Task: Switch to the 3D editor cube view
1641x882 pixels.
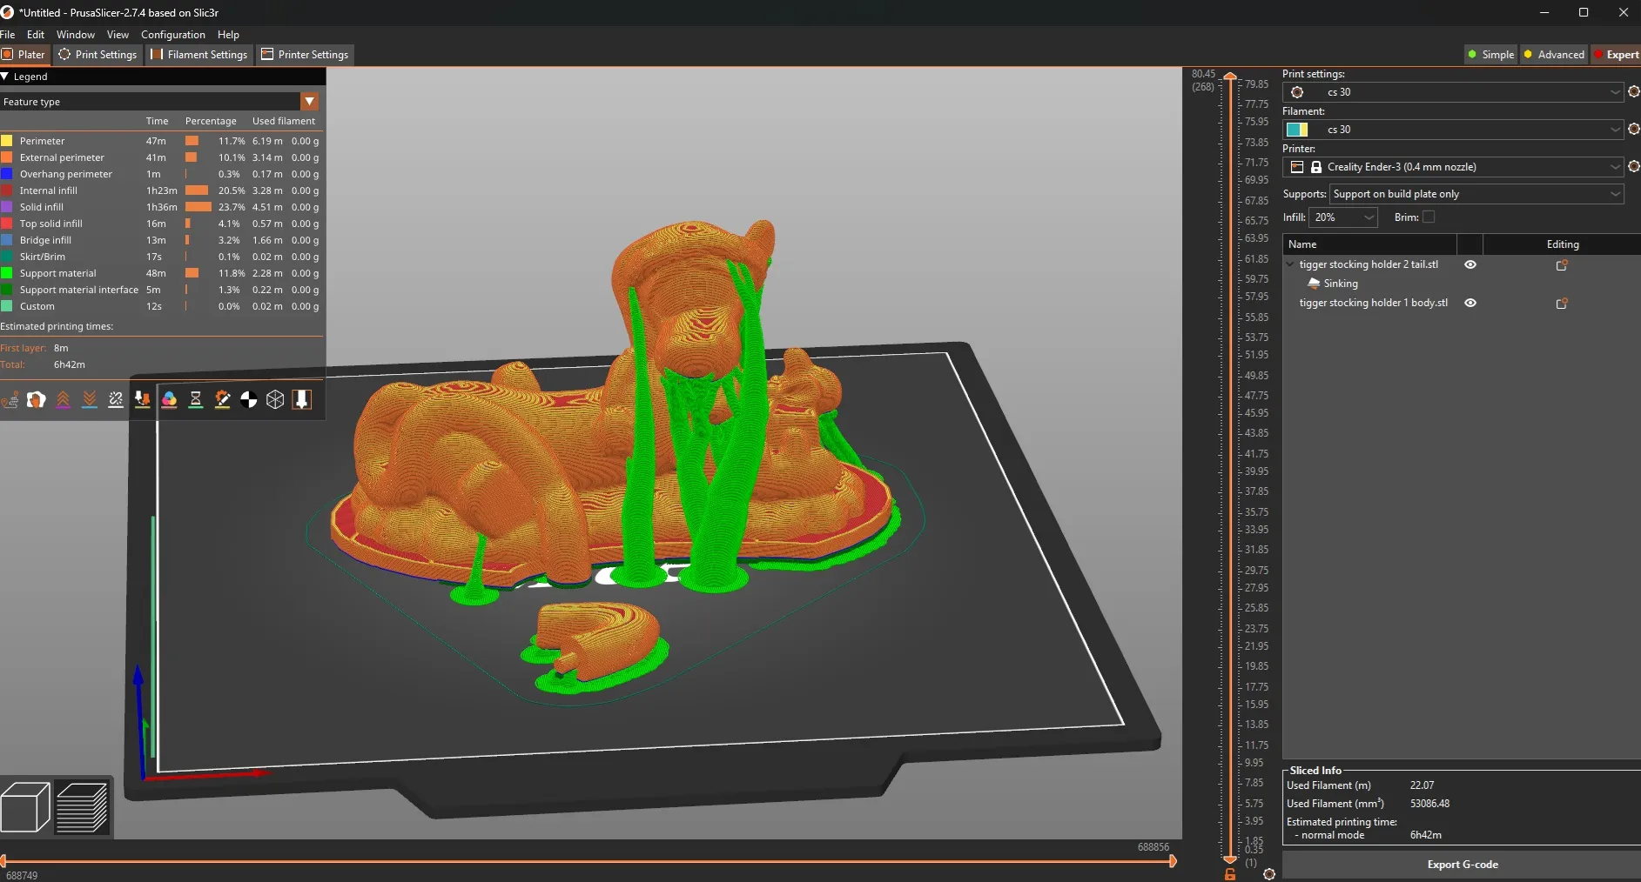Action: pos(25,807)
